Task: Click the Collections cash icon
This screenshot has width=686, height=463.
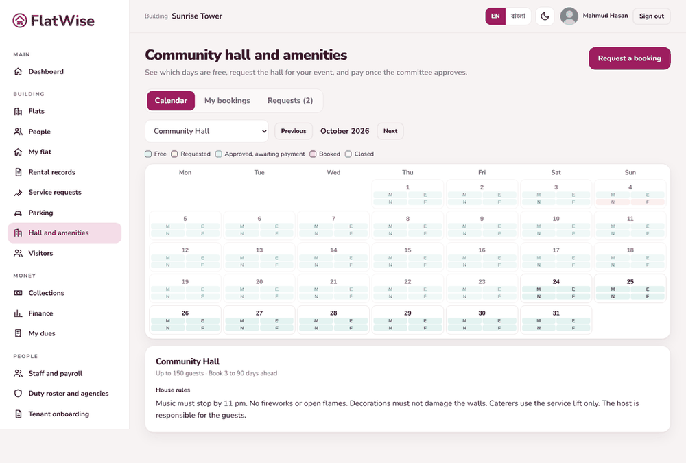Action: (18, 293)
